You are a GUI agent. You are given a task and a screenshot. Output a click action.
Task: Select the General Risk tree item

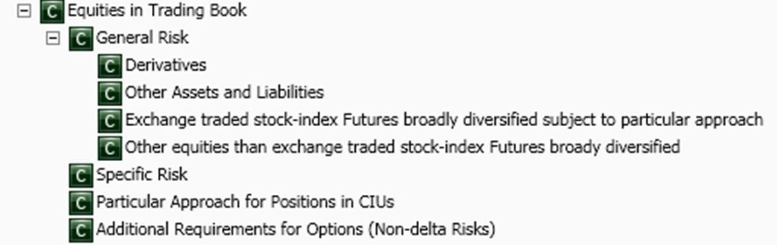coord(142,38)
